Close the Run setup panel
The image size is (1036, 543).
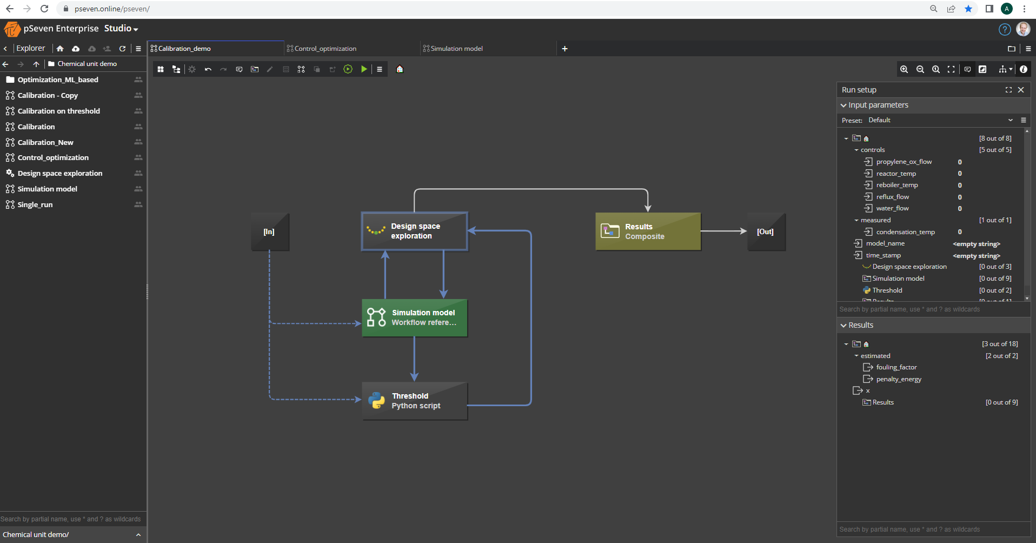1021,90
